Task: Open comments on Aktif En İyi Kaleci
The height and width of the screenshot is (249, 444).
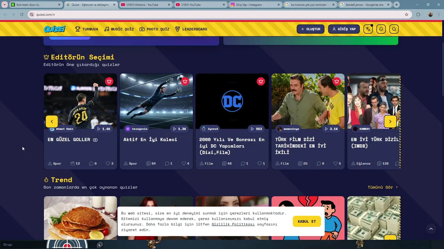Action: [x=169, y=163]
